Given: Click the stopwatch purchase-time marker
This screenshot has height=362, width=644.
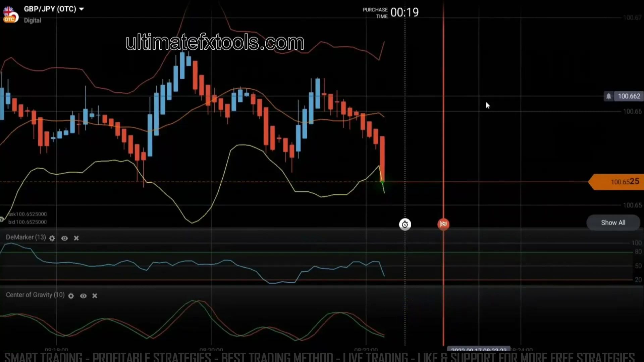Looking at the screenshot, I should 405,224.
